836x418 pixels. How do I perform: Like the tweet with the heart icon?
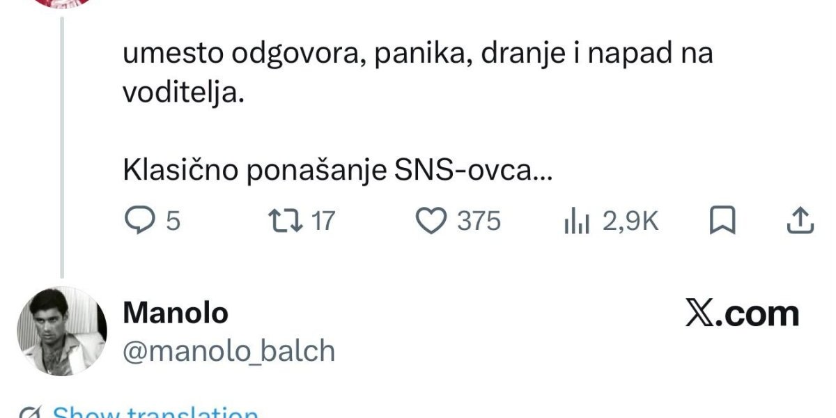[431, 222]
